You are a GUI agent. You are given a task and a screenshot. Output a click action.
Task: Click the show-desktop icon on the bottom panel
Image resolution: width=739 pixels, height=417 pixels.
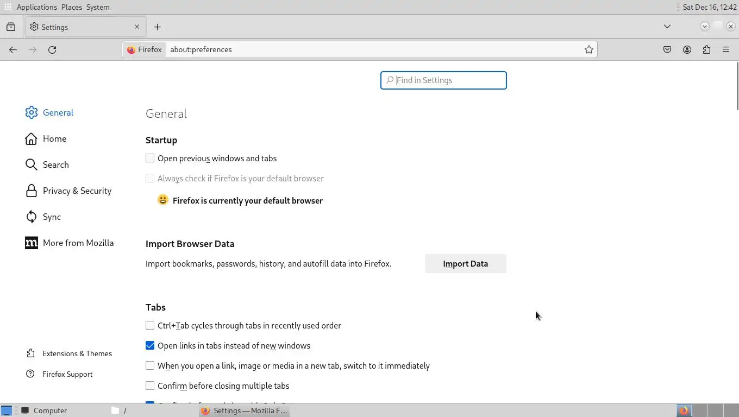[x=7, y=410]
